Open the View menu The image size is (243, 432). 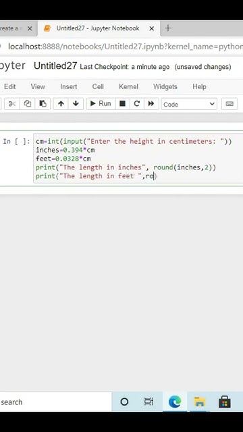pos(38,86)
